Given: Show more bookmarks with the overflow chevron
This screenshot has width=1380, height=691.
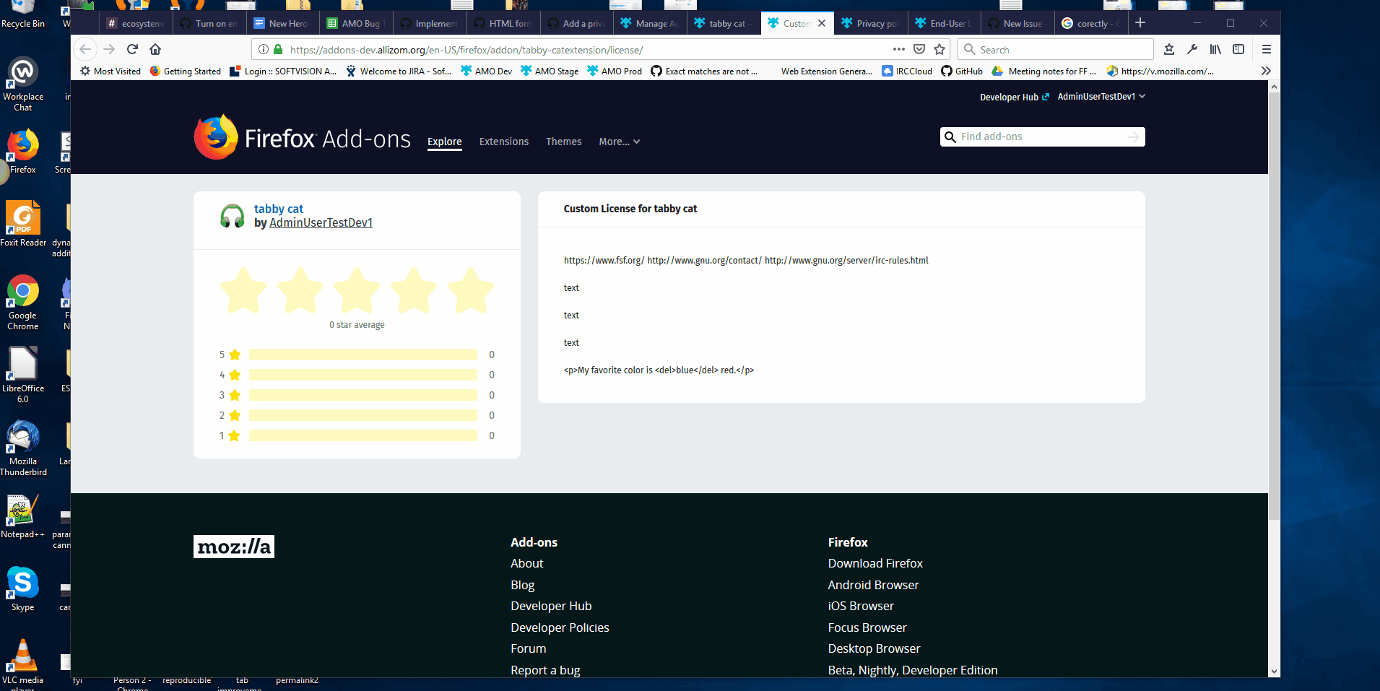Looking at the screenshot, I should pos(1266,71).
